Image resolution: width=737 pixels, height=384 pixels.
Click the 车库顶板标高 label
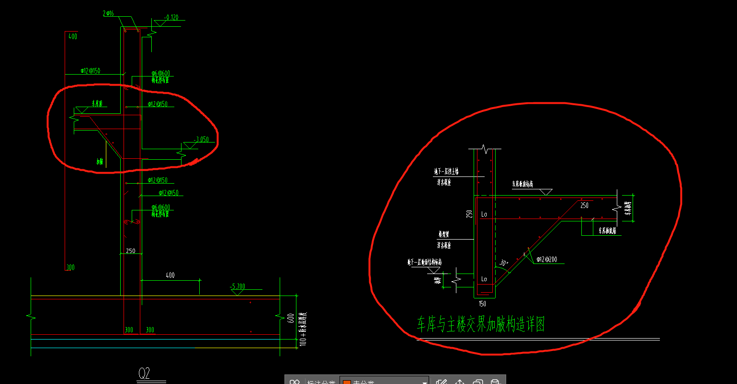click(x=522, y=184)
